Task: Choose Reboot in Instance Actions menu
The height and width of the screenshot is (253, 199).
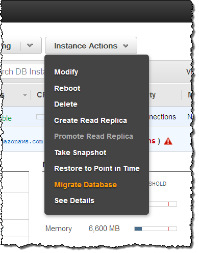Action: coord(67,88)
